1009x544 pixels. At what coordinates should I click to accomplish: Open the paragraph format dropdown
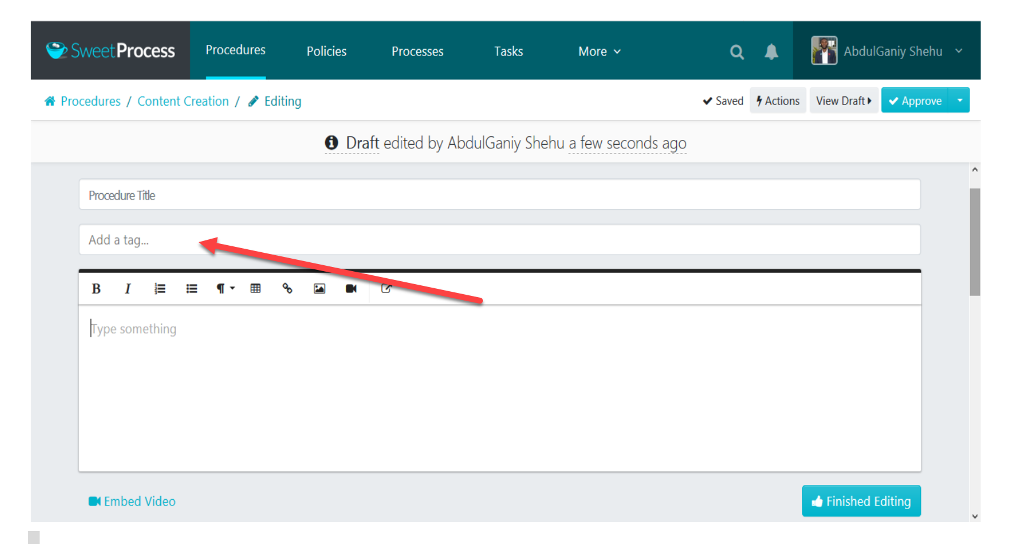coord(225,288)
